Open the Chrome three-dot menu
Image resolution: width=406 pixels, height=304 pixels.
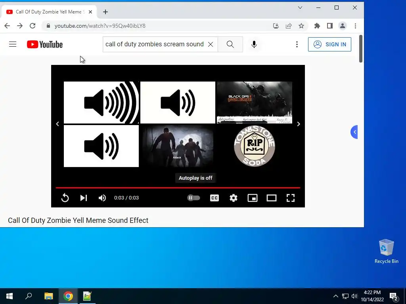(x=355, y=26)
